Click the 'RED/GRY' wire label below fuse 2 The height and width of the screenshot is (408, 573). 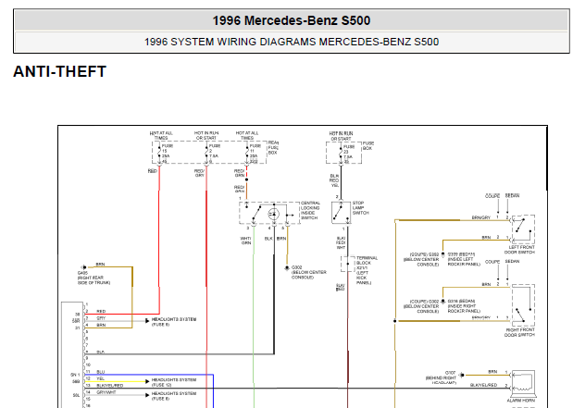199,173
